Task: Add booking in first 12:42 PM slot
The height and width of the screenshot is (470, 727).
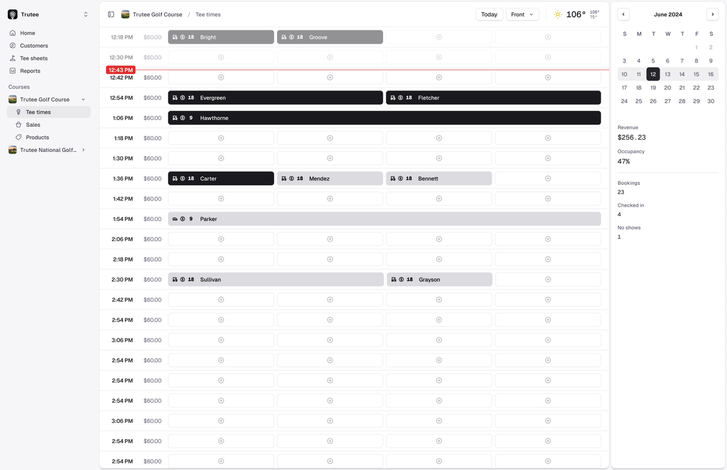Action: pyautogui.click(x=221, y=78)
